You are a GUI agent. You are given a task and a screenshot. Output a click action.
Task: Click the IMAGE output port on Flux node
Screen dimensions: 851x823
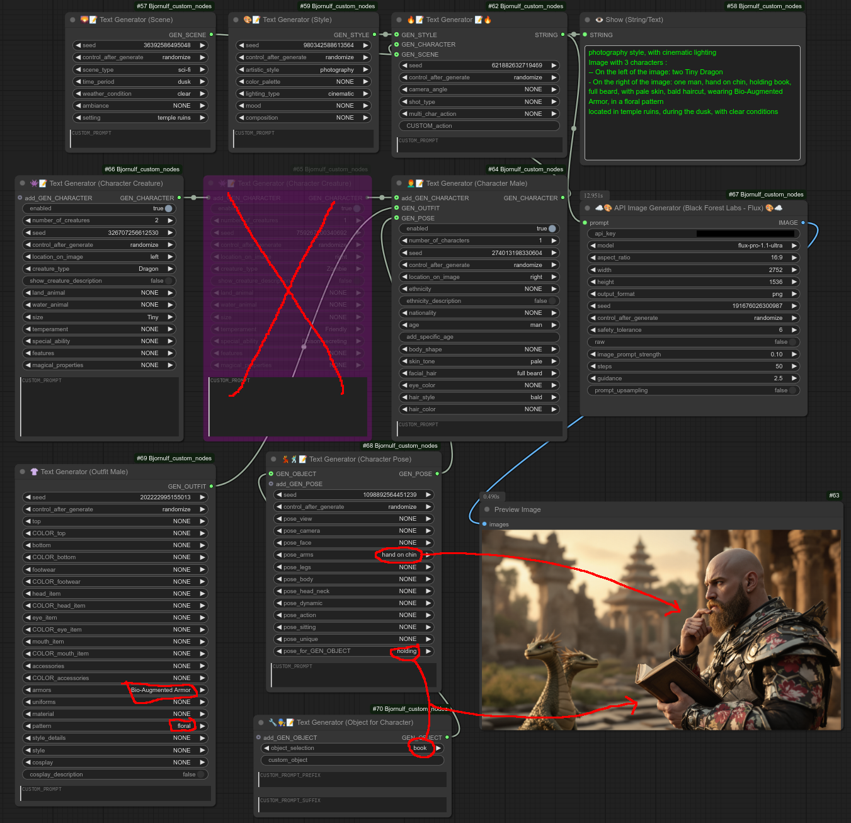point(802,223)
